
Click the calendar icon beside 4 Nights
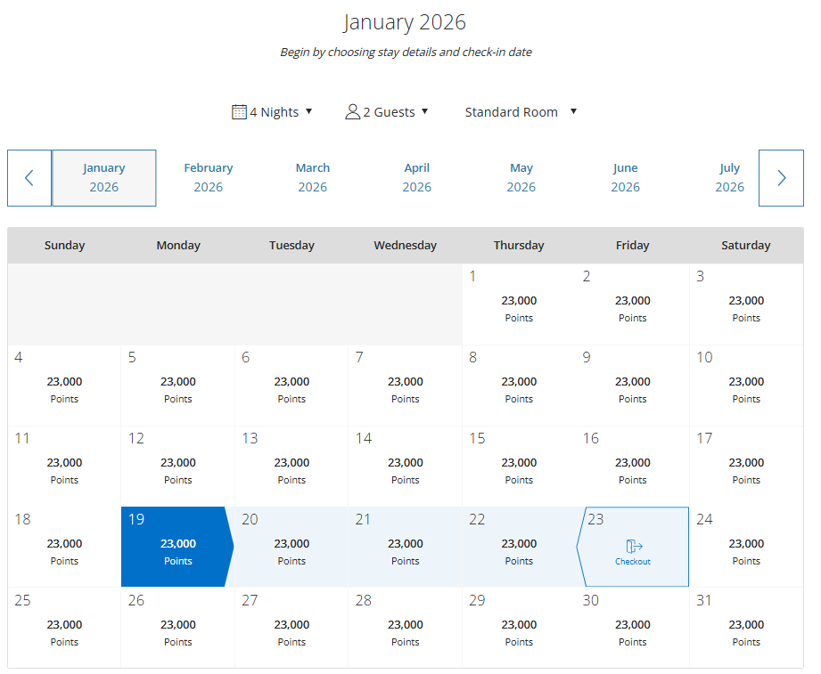tap(239, 112)
